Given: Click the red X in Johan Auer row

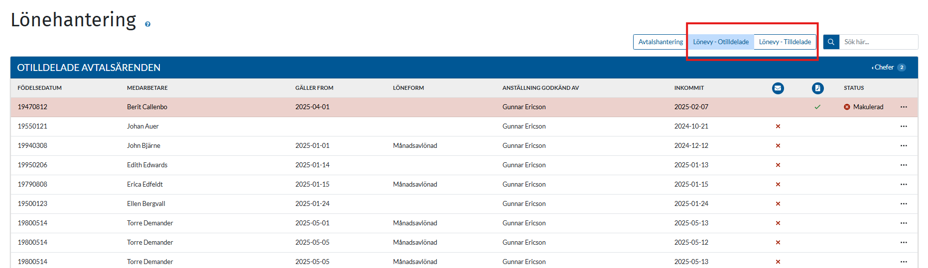Looking at the screenshot, I should tap(778, 127).
